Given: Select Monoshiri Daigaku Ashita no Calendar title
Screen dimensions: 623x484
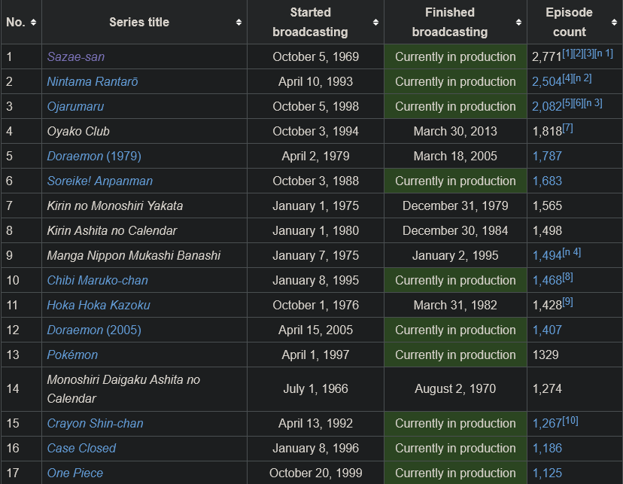Looking at the screenshot, I should (123, 389).
